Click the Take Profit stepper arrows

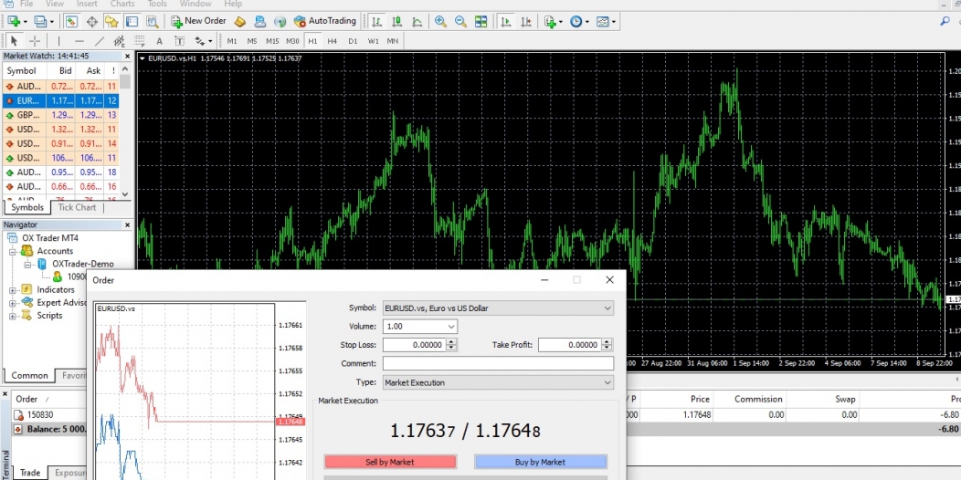[607, 345]
